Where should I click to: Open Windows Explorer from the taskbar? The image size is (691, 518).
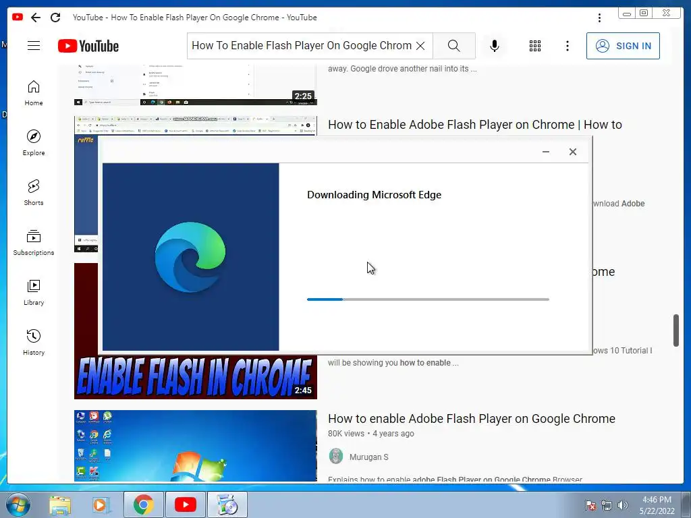(x=60, y=505)
